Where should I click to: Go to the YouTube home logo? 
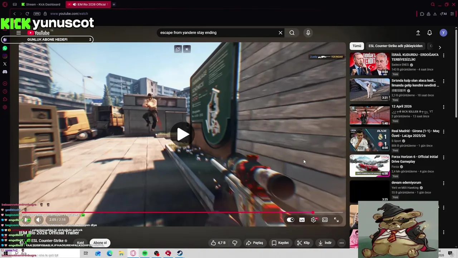(x=38, y=33)
